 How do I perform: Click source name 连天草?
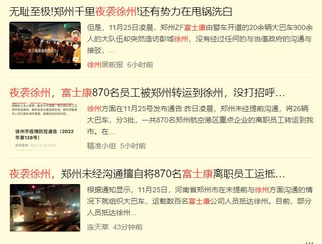pos(98,227)
